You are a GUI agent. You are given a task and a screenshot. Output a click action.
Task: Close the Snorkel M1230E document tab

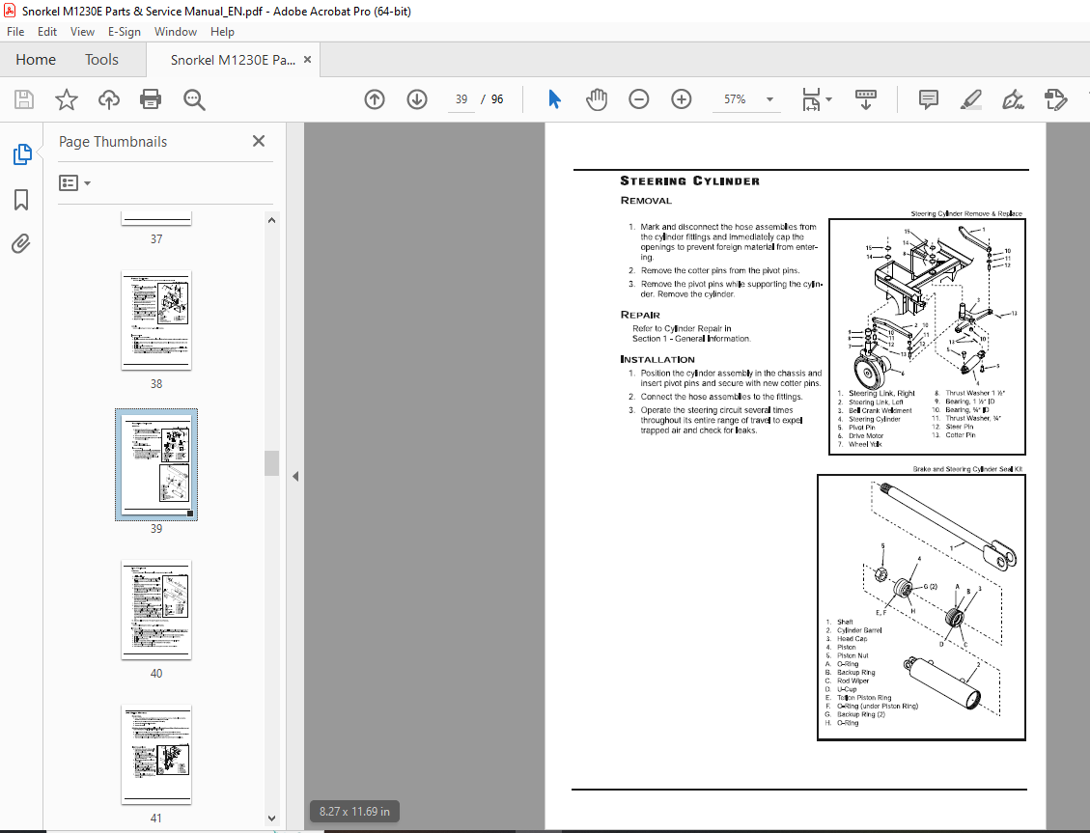click(x=307, y=60)
